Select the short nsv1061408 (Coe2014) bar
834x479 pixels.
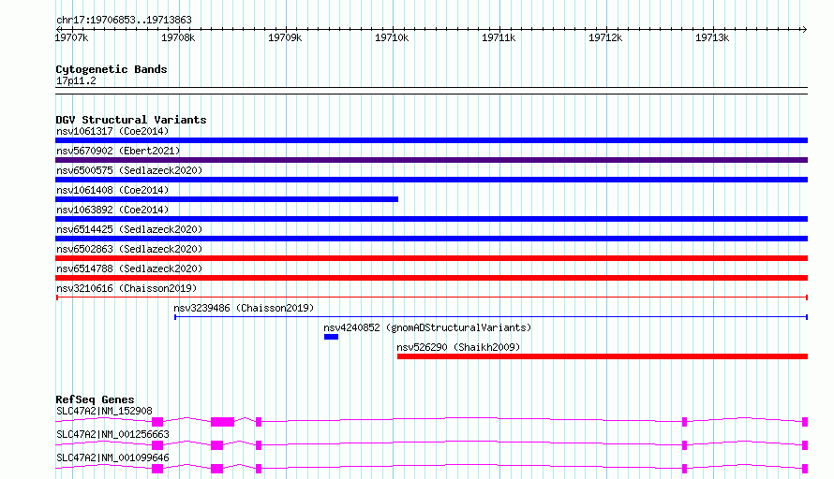227,199
